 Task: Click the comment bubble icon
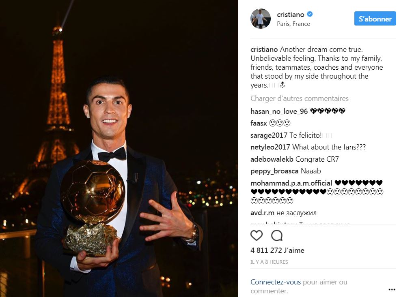pos(277,235)
